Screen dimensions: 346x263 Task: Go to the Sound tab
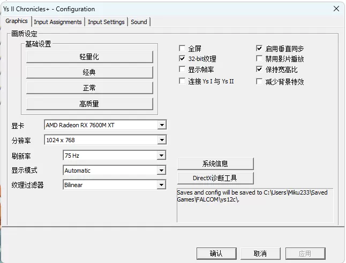click(139, 22)
